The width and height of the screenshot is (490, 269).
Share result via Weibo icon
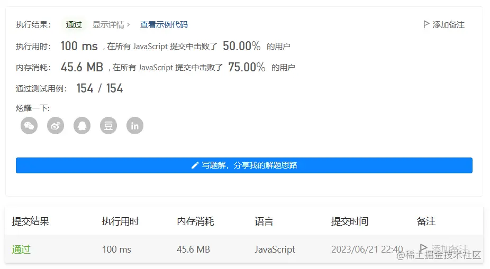point(56,125)
